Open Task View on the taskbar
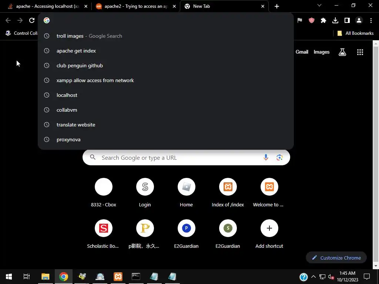This screenshot has height=284, width=379. pos(27,277)
